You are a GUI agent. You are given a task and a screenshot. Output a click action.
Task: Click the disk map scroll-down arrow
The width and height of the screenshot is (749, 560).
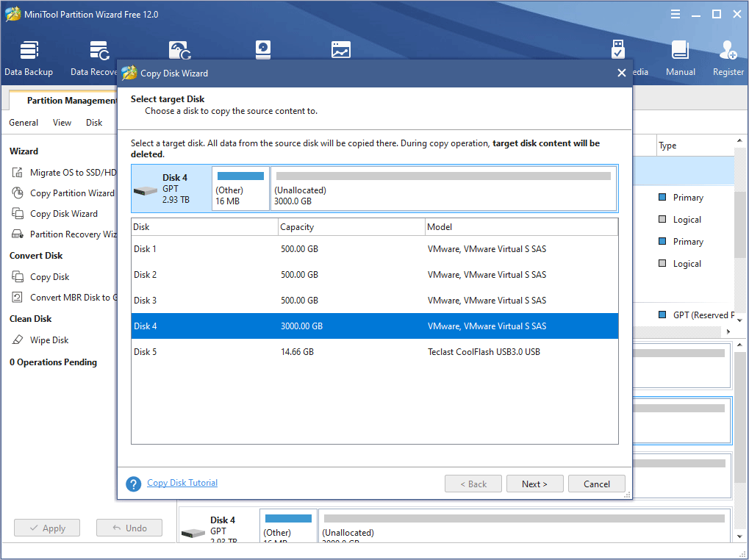[739, 537]
